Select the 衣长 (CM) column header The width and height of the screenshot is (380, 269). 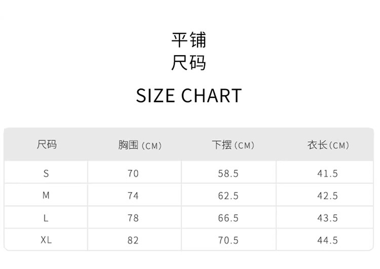tap(328, 145)
